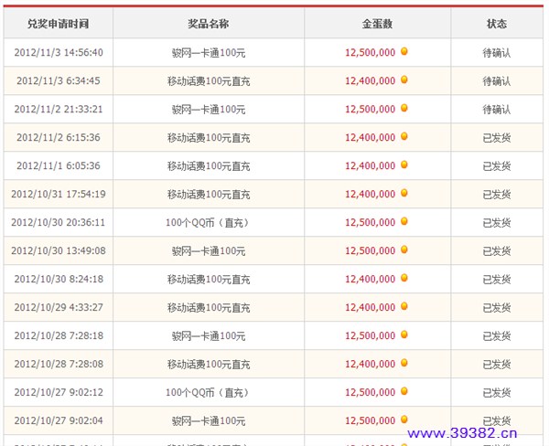Click 已发货 status in the 2012/10/27 9:02:12 row
549x446 pixels.
(497, 393)
